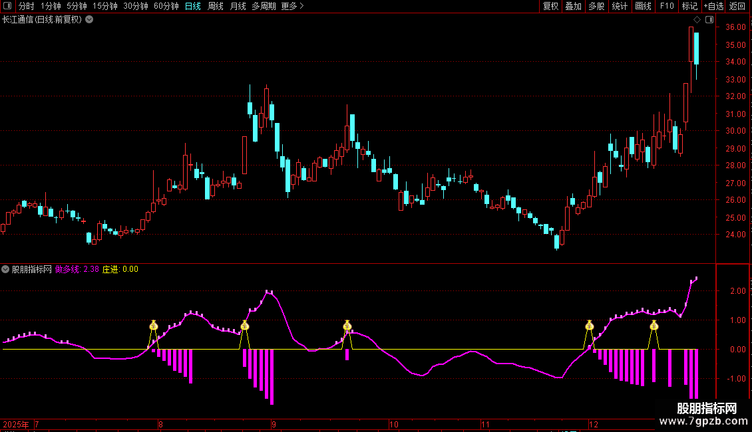Click the F10 company info button
The image size is (752, 432).
click(667, 7)
